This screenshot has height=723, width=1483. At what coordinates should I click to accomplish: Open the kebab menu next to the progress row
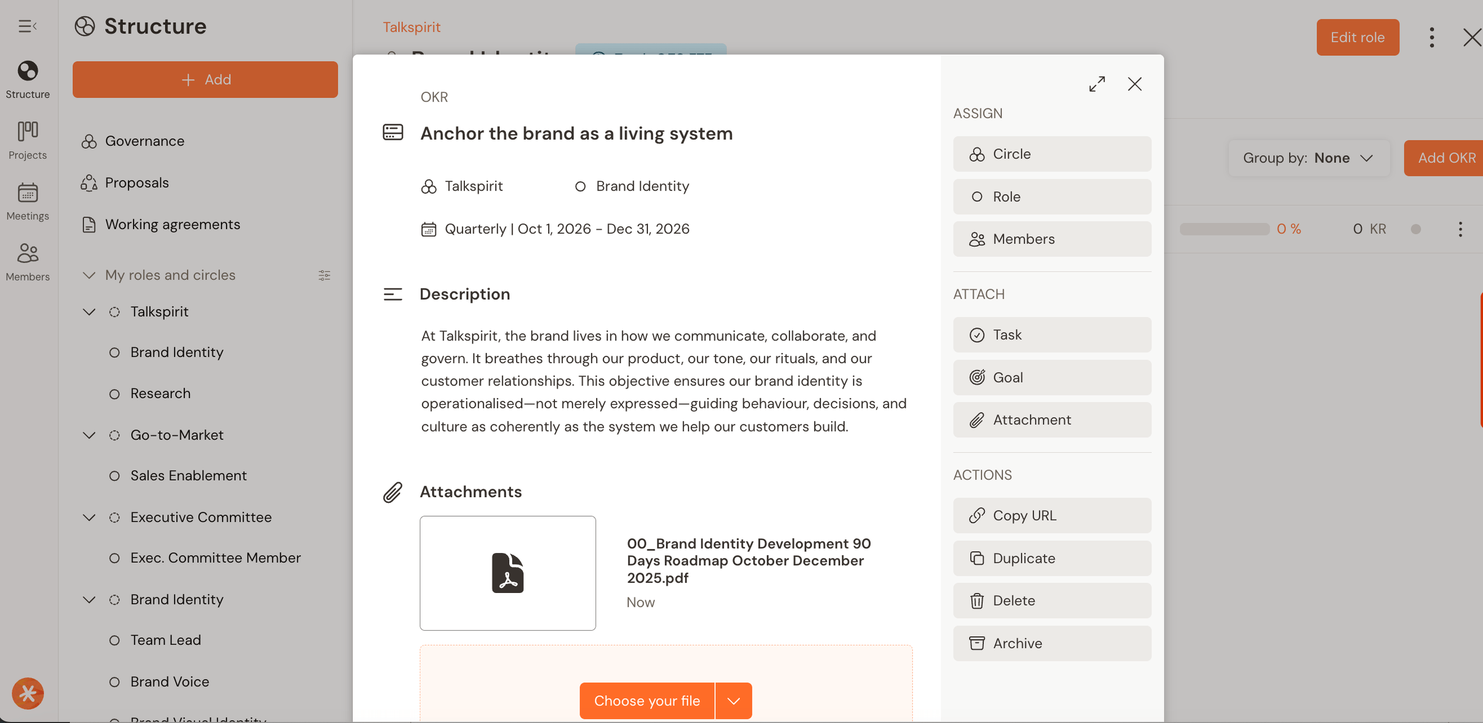1461,229
